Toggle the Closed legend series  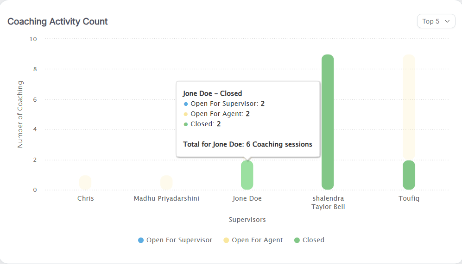click(313, 240)
